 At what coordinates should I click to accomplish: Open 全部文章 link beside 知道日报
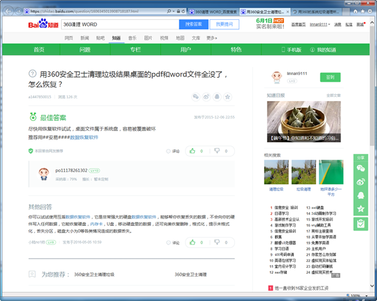click(x=333, y=96)
